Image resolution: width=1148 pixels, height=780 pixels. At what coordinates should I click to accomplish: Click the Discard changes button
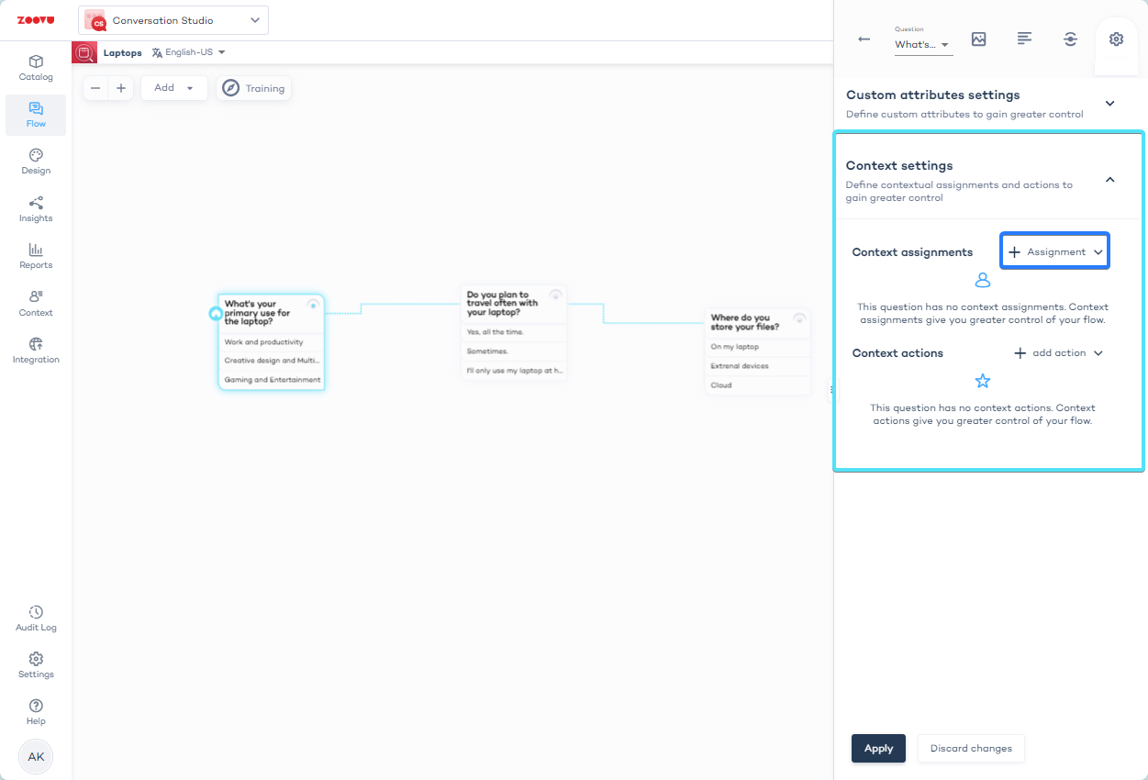point(971,748)
